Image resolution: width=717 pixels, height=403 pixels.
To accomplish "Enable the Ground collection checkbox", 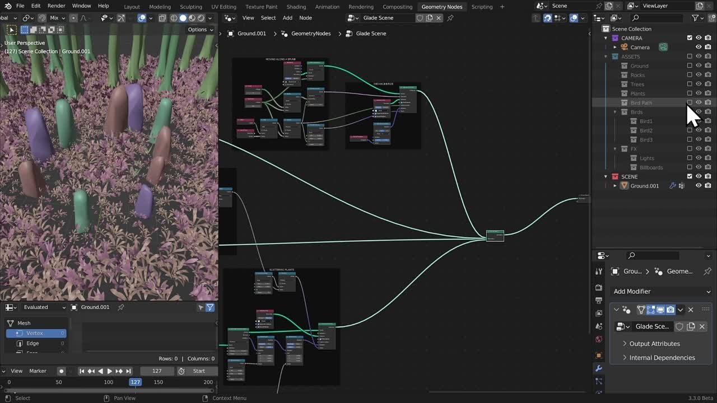I will coord(690,65).
